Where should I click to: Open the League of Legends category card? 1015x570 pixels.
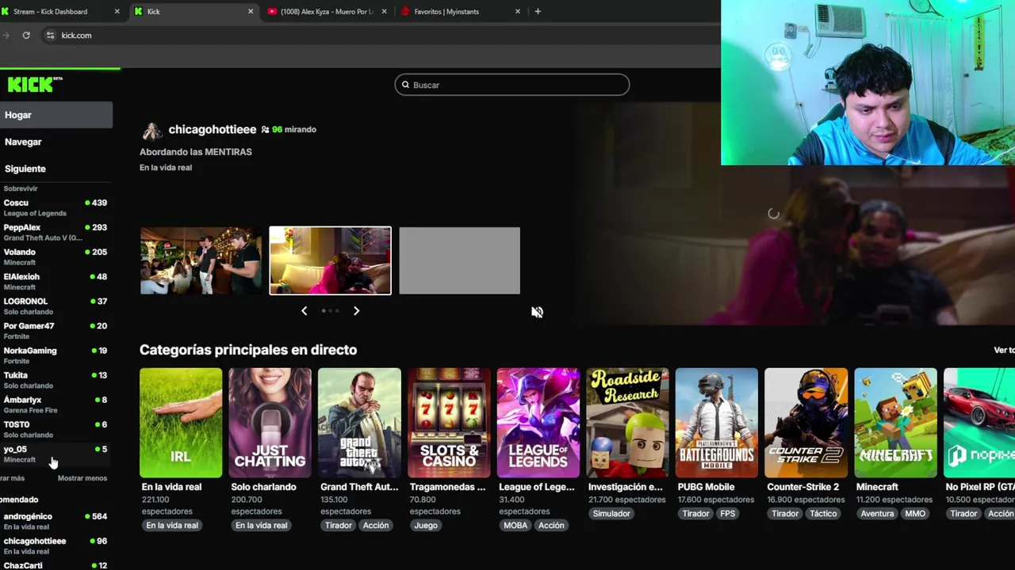[538, 423]
